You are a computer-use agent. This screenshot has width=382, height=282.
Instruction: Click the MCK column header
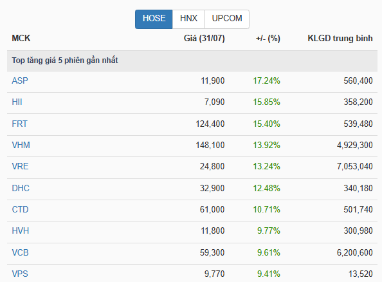[x=21, y=38]
